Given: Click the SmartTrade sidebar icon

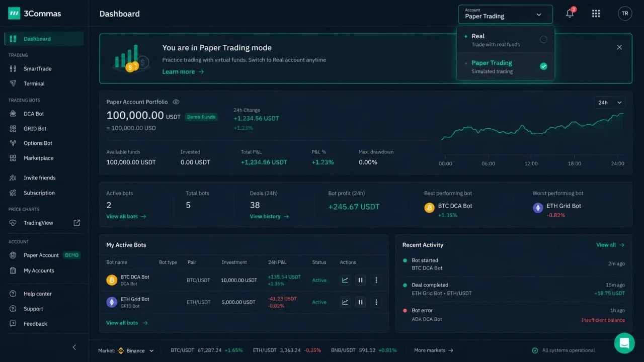Looking at the screenshot, I should [13, 68].
